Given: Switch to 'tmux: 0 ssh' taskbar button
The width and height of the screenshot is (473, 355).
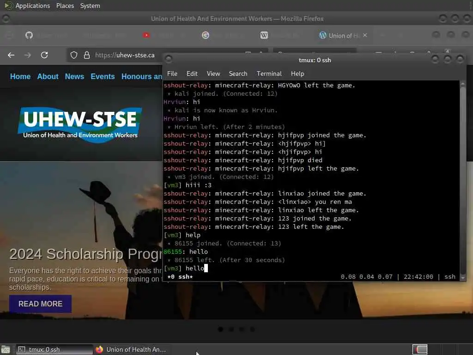Looking at the screenshot, I should [x=55, y=349].
